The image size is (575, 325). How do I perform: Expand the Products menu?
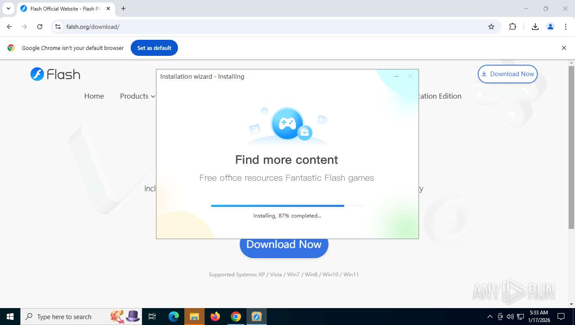tap(137, 96)
